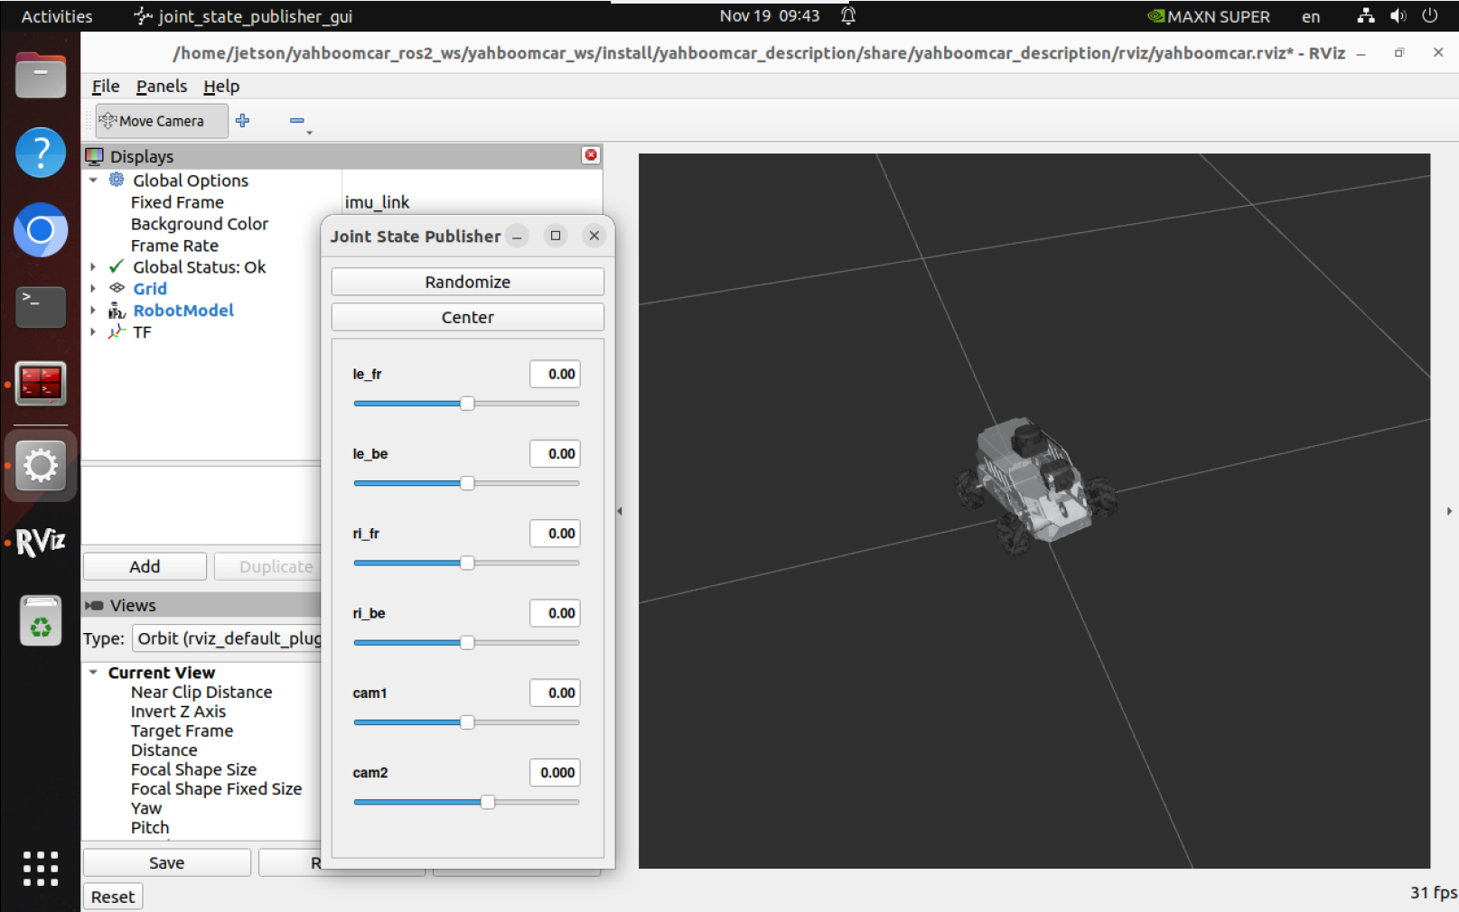Image resolution: width=1459 pixels, height=912 pixels.
Task: Click the Randomize button
Action: click(x=467, y=282)
